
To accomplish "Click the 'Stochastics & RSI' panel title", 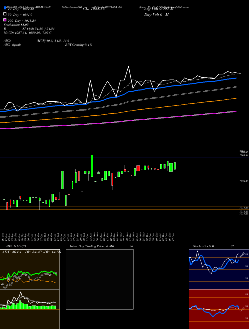I will click(213, 246).
